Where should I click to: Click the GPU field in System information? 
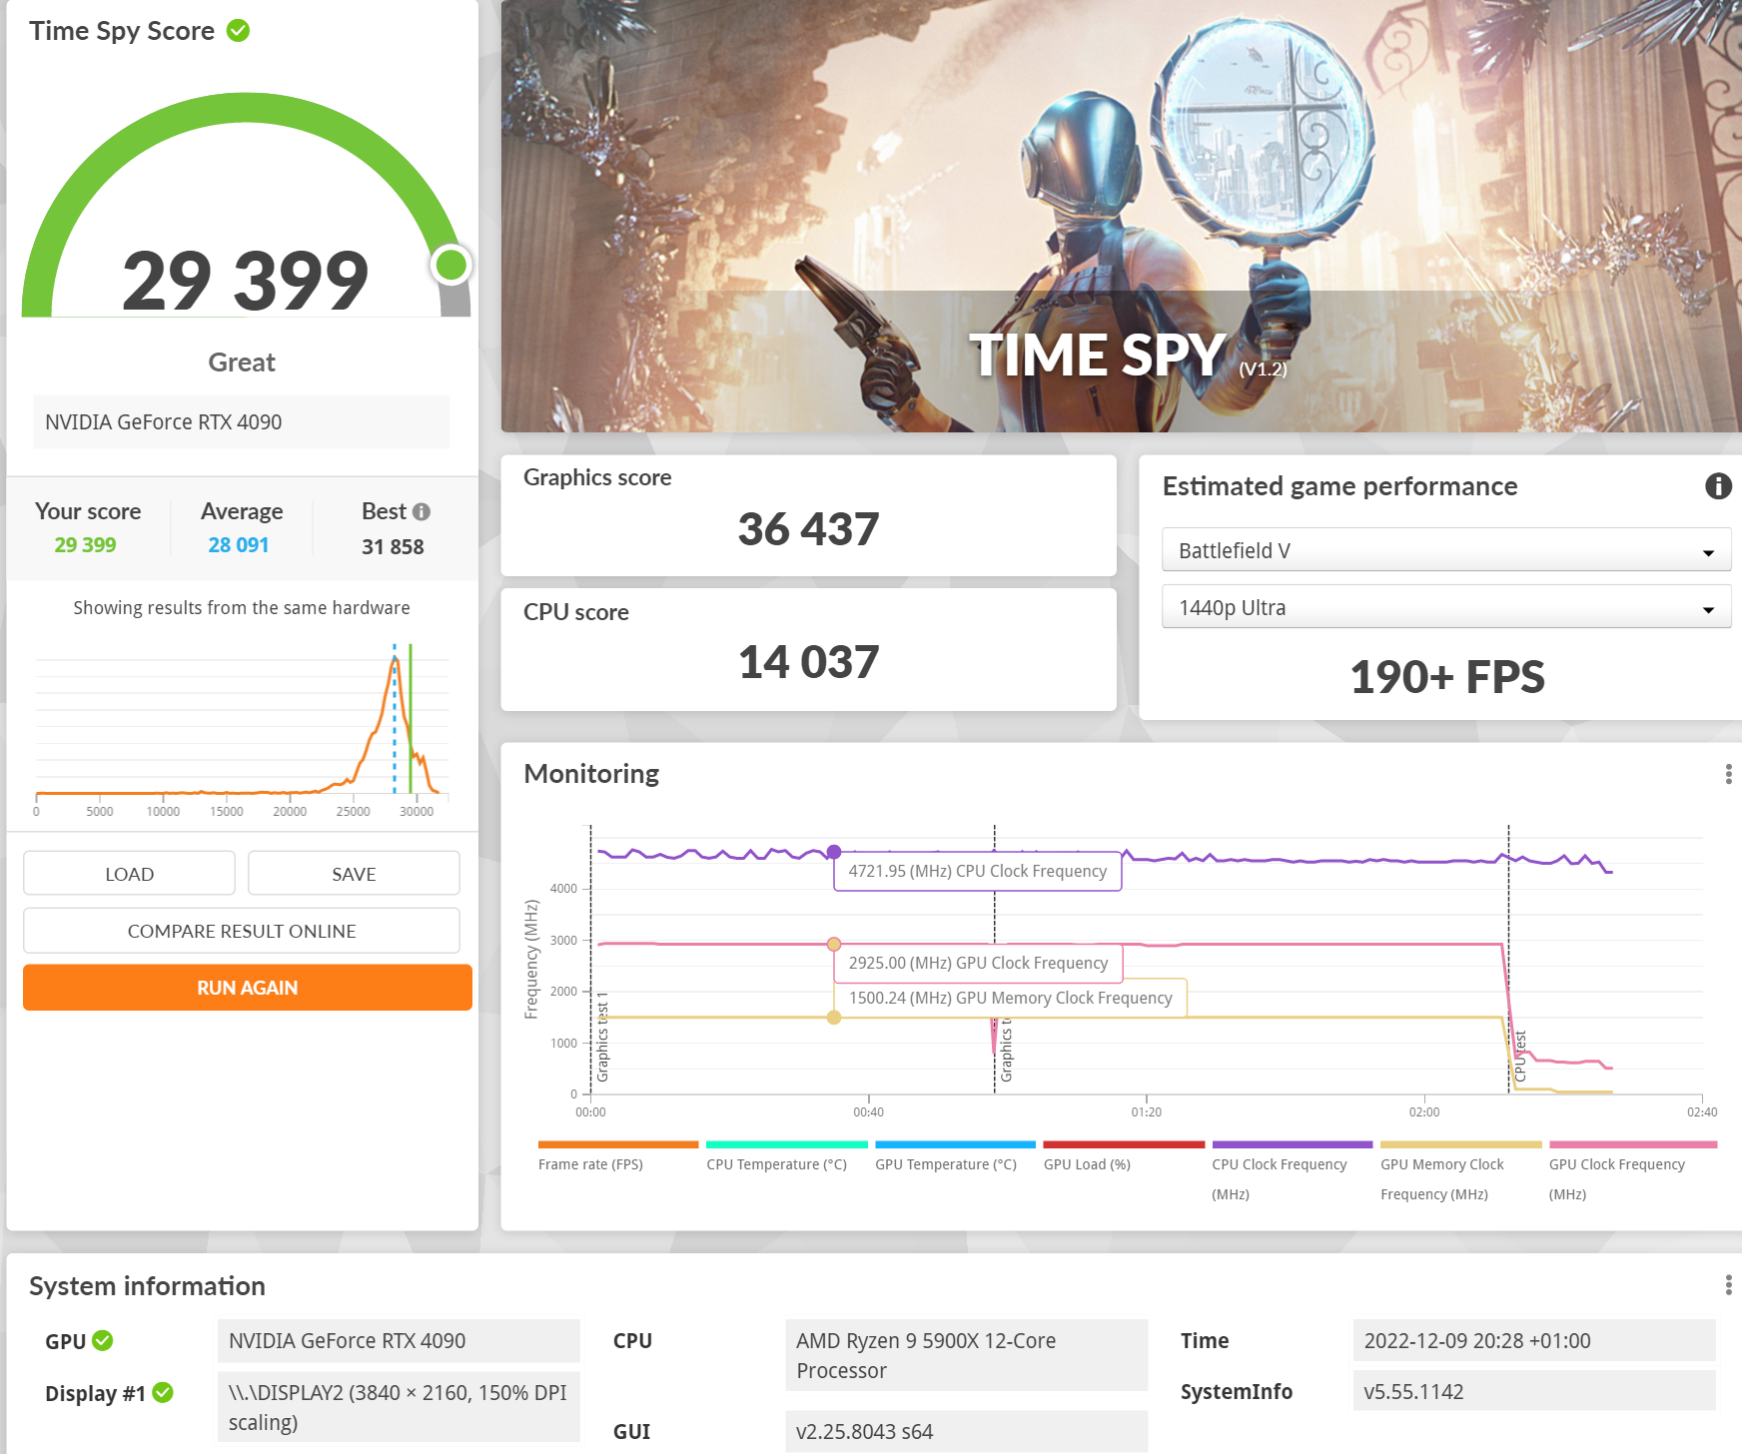[x=399, y=1340]
